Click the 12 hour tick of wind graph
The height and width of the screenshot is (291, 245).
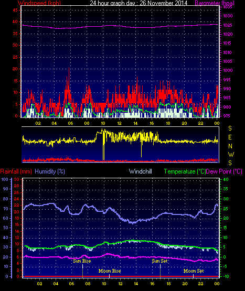(119, 123)
